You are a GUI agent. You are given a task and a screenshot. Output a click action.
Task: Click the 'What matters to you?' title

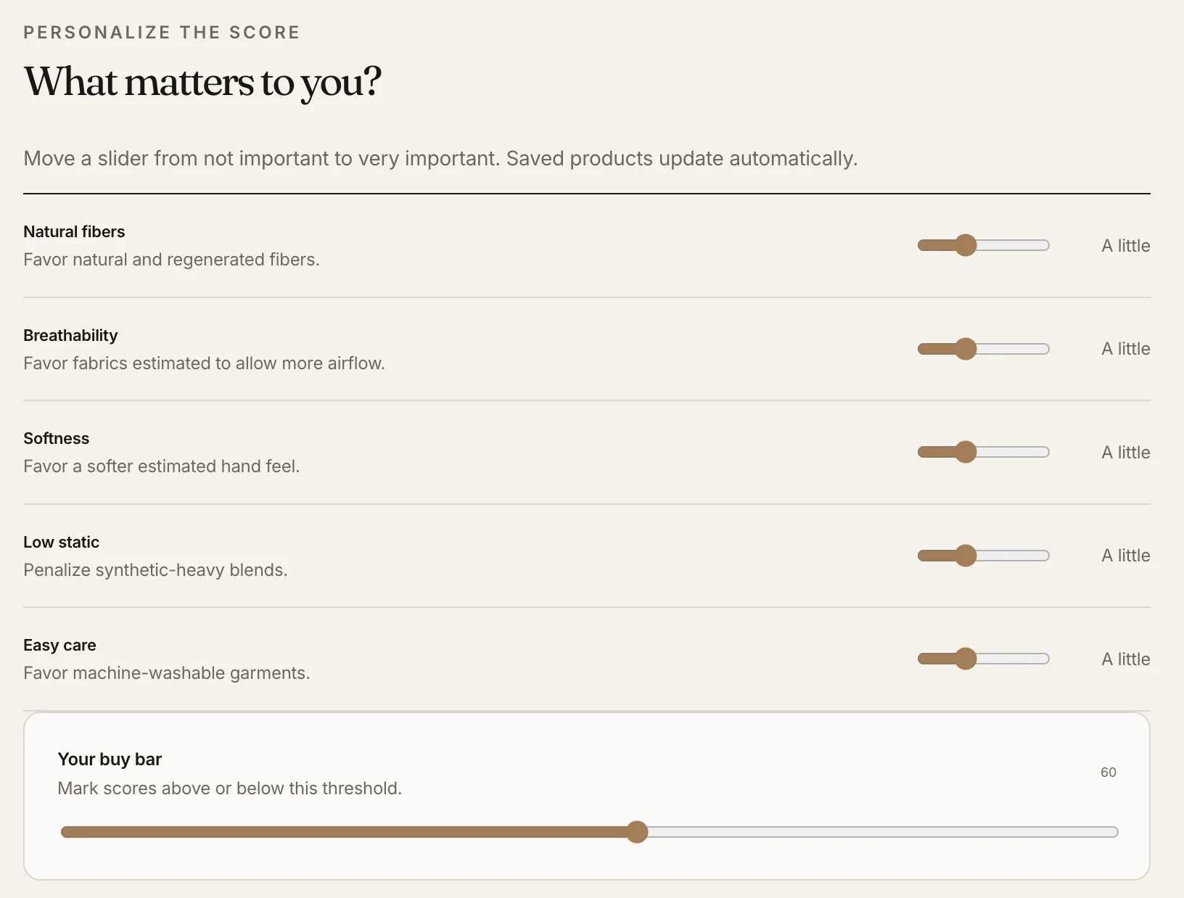(x=202, y=81)
